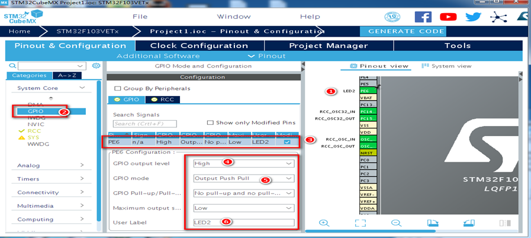
Task: Fit chip view to window icon
Action: pyautogui.click(x=361, y=223)
